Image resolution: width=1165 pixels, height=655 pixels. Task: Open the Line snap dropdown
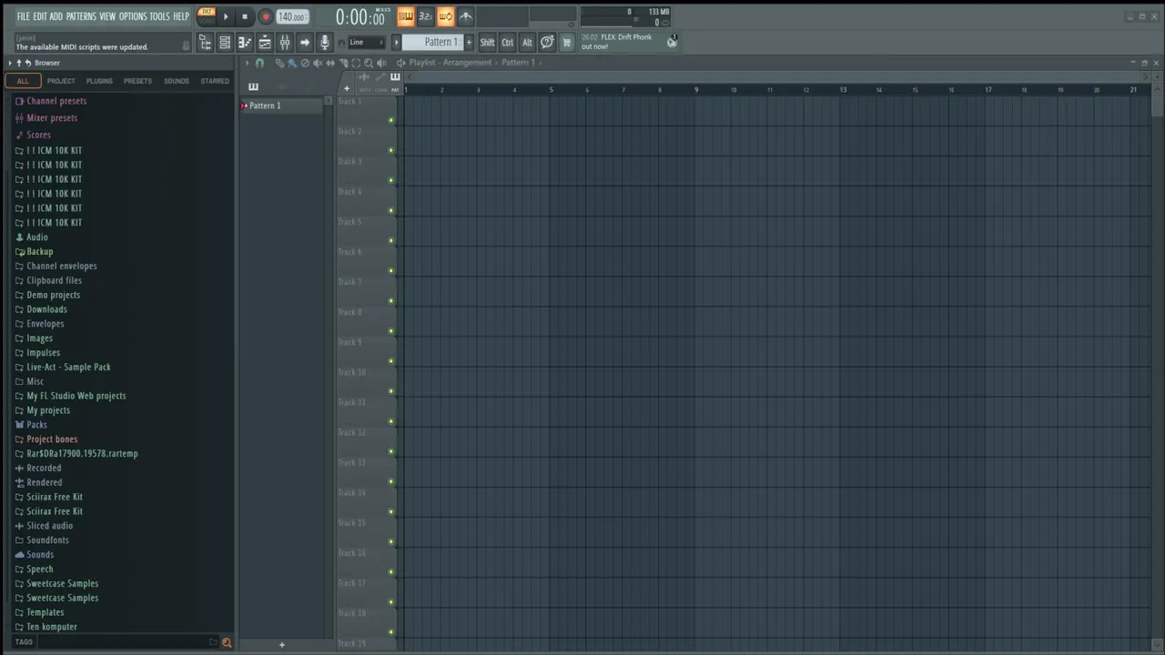point(366,42)
